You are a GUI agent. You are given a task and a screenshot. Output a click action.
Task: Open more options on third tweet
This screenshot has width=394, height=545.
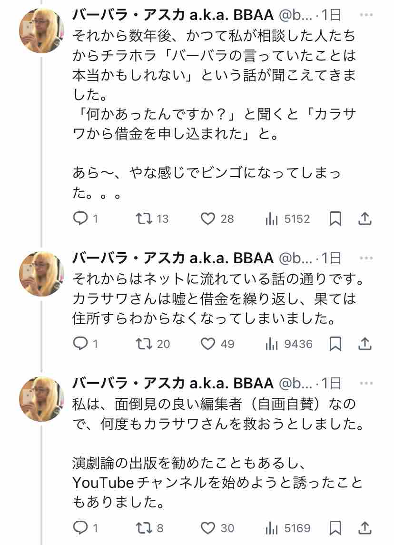[x=366, y=383]
